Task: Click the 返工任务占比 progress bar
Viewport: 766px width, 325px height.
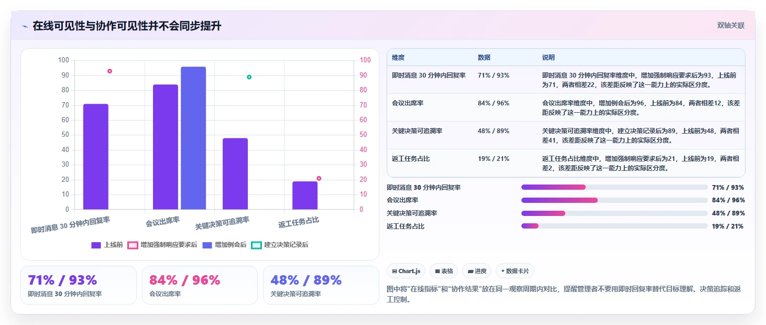Action: click(x=615, y=226)
